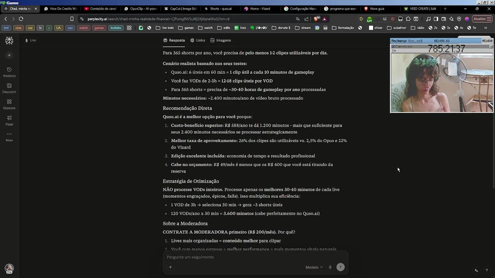Open Espaços in the sidebar
The height and width of the screenshot is (278, 495).
(9, 104)
